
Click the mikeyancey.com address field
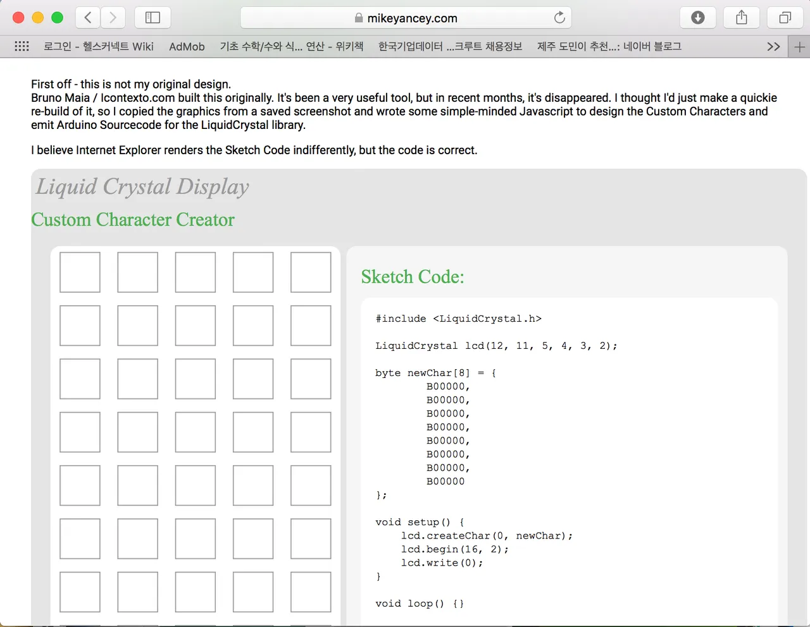[x=406, y=18]
